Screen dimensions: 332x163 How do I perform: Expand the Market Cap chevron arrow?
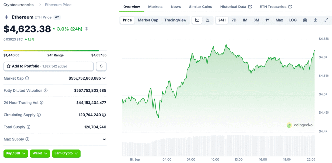104,78
